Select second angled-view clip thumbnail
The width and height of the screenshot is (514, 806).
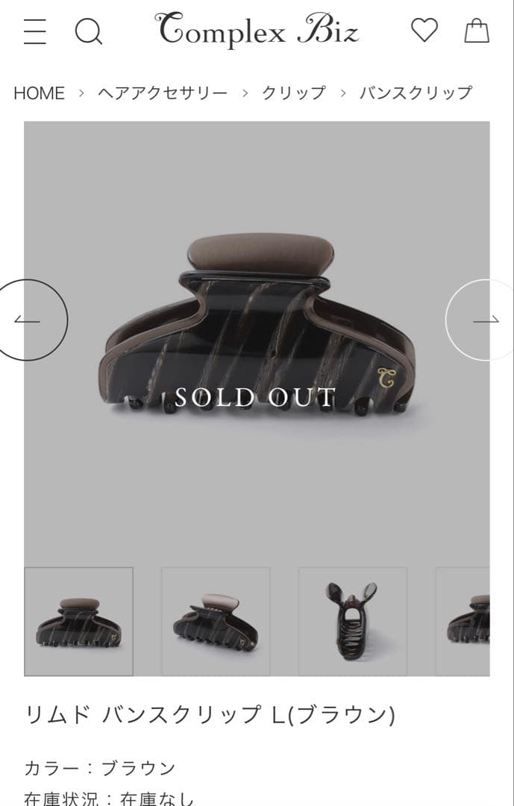coord(216,622)
